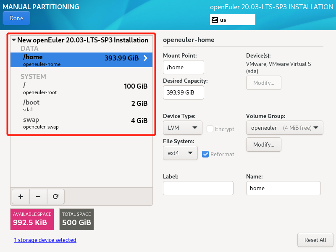Open the File System ext4 dropdown
The width and height of the screenshot is (336, 252).
tap(180, 153)
